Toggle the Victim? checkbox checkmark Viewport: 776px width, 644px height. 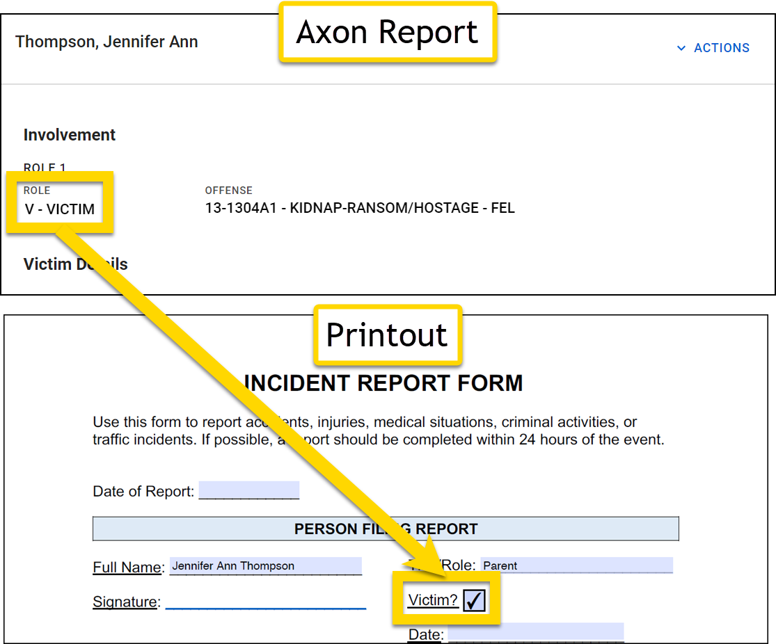474,600
